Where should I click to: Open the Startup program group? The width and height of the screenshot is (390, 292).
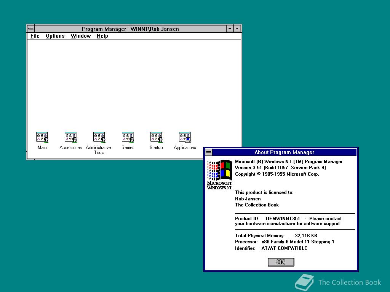[156, 137]
